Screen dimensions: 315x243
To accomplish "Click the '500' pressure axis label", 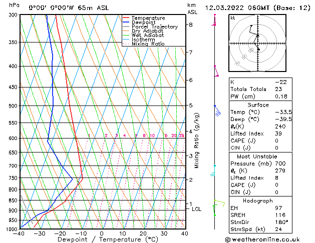I will point(14,106).
